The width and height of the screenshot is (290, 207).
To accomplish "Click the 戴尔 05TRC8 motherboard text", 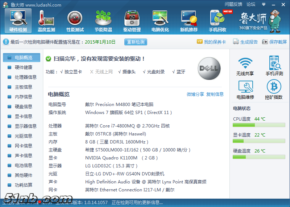I will click(x=116, y=134).
